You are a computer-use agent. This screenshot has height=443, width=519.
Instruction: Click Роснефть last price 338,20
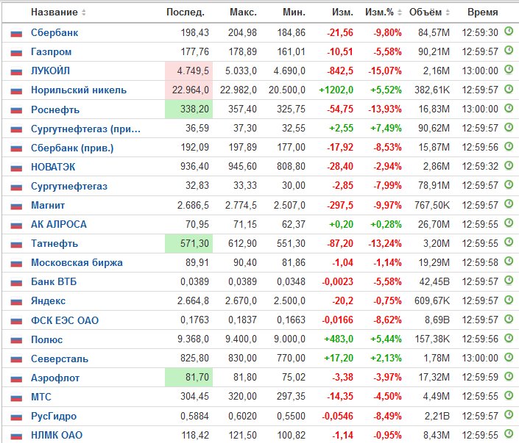188,109
